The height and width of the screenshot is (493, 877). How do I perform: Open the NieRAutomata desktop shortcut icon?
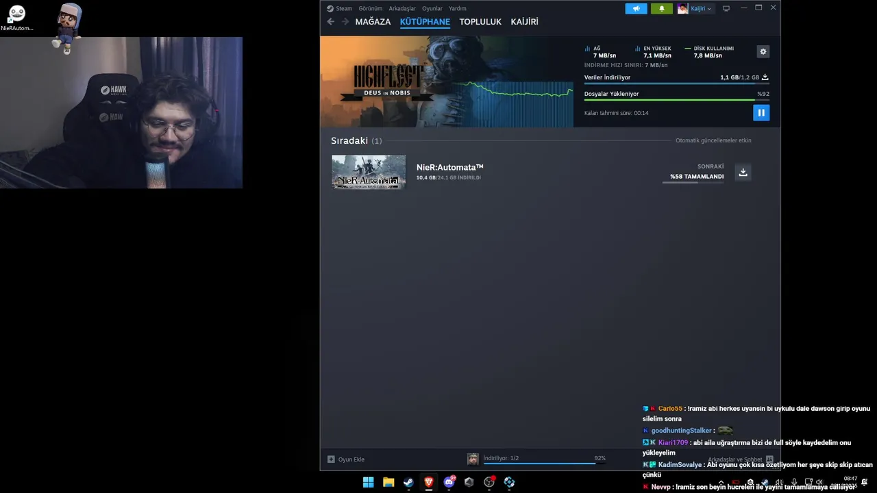(16, 18)
